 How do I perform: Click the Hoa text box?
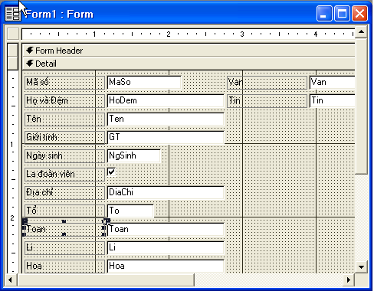tap(166, 266)
